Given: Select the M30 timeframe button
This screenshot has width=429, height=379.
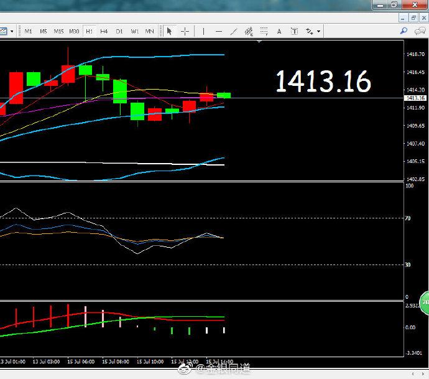Looking at the screenshot, I should (74, 32).
